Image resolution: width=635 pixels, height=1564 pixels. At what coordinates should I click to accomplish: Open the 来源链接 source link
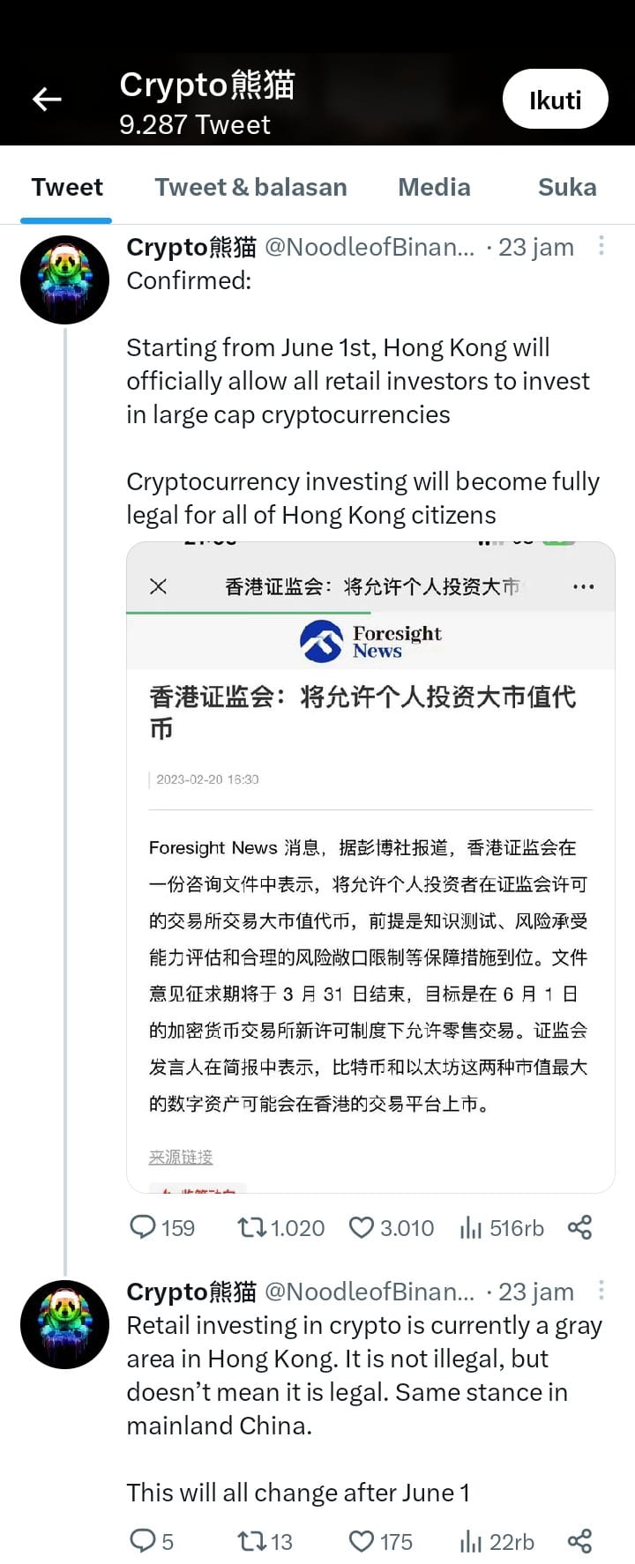click(180, 1156)
